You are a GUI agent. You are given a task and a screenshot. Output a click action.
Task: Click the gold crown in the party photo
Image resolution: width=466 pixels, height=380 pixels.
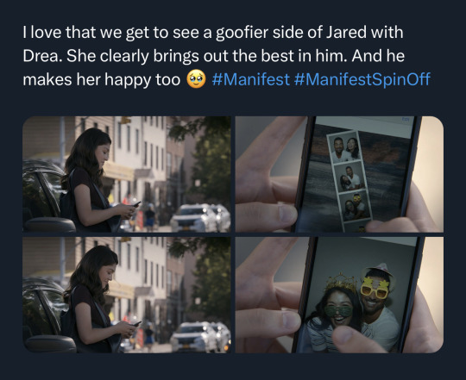pos(341,282)
